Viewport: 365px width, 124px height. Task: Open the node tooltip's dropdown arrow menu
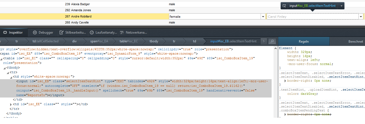[x=341, y=6]
